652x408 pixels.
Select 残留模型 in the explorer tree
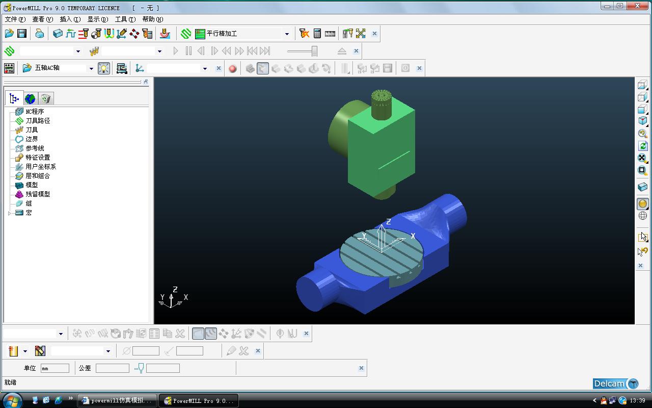pos(38,194)
